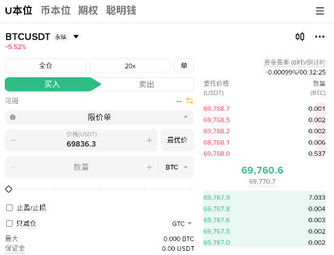The width and height of the screenshot is (334, 255).
Task: Decrease quantity with the minus button
Action: [14, 167]
